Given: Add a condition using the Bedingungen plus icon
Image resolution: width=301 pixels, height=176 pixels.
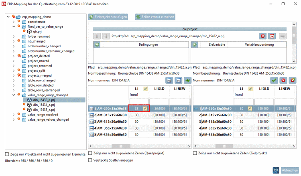Looking at the screenshot, I should (x=97, y=45).
